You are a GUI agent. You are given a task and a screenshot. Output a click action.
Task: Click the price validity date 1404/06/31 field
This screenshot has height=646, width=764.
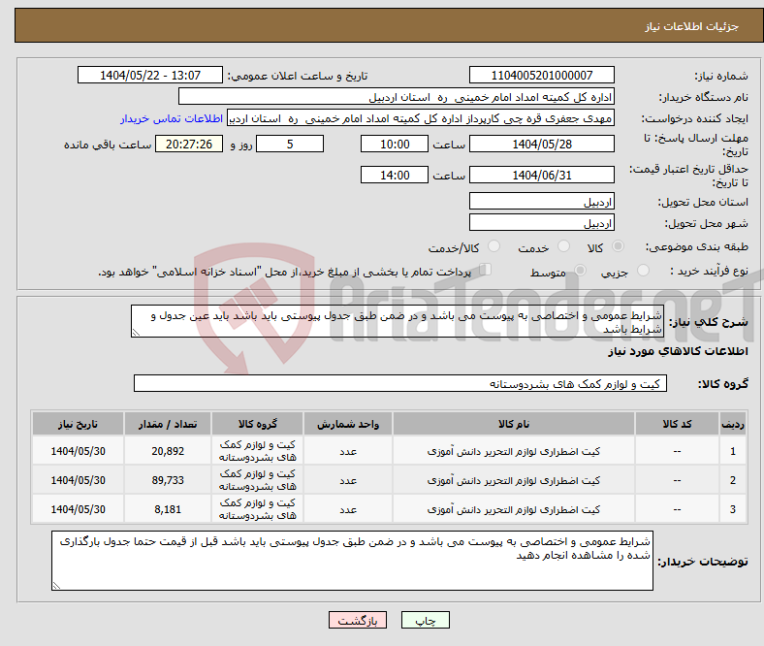click(541, 176)
